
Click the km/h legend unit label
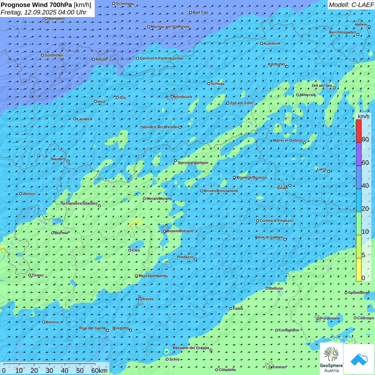pyautogui.click(x=363, y=116)
